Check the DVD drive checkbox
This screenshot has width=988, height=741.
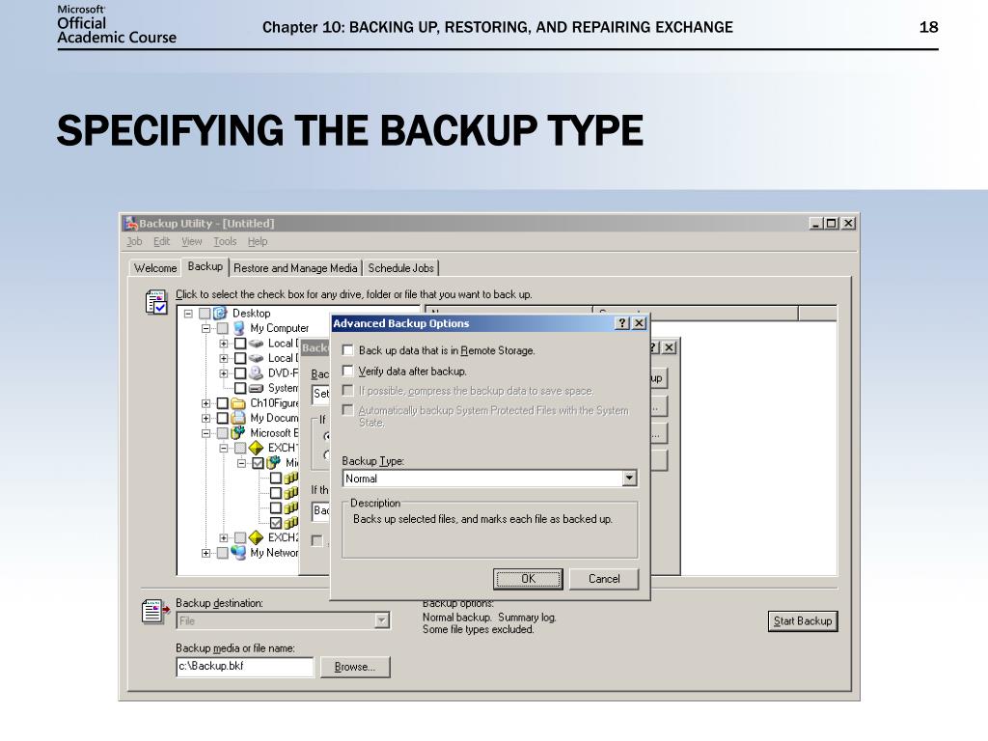coord(240,373)
